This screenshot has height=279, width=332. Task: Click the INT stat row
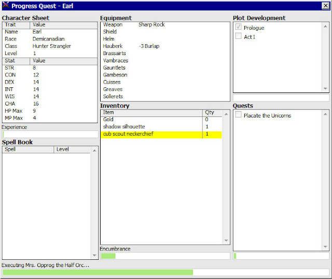click(x=50, y=89)
